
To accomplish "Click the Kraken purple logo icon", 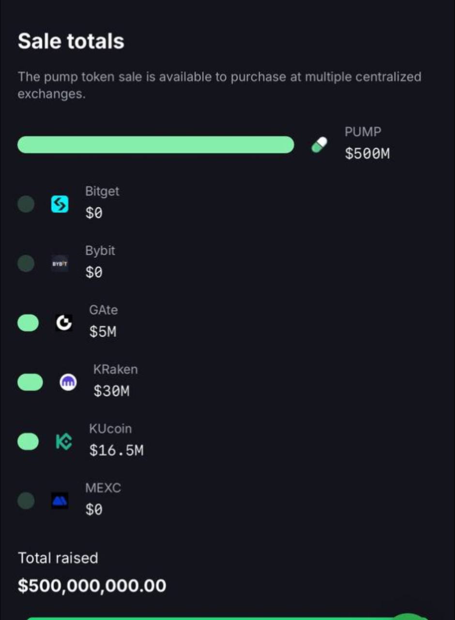I will click(68, 383).
